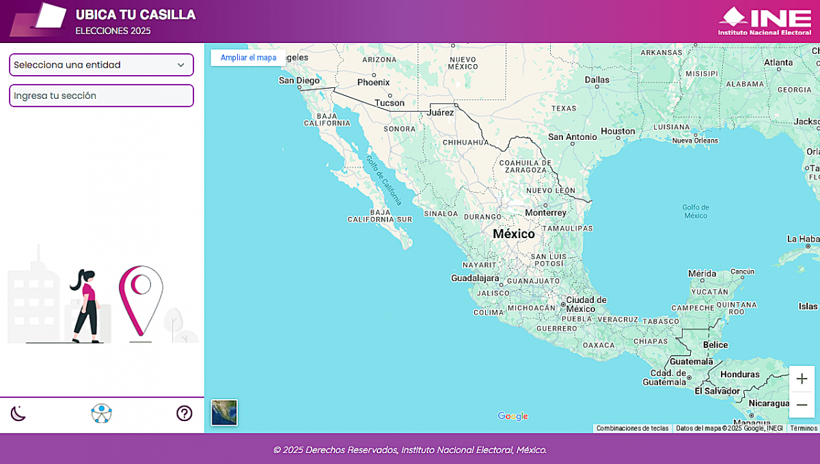Select Monterrey city label on map
Screen dimensions: 820x464
coord(545,212)
